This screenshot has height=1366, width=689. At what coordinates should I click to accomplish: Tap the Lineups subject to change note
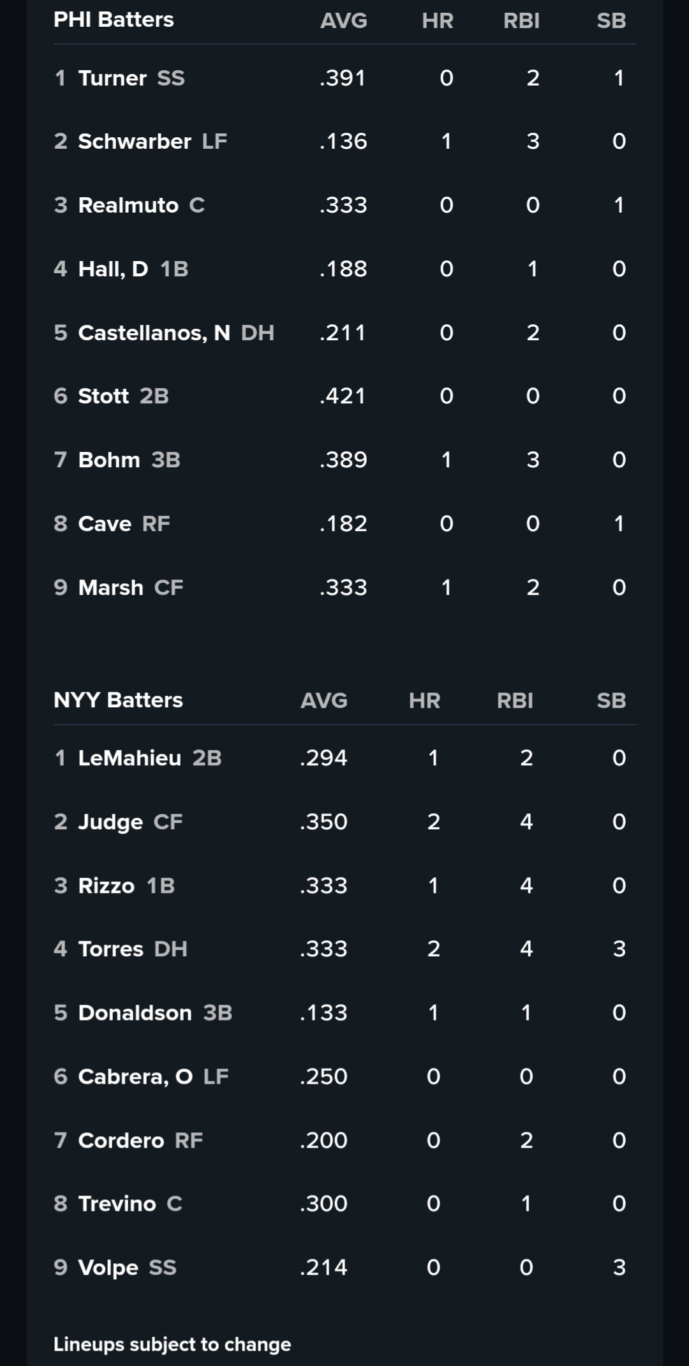click(172, 1344)
